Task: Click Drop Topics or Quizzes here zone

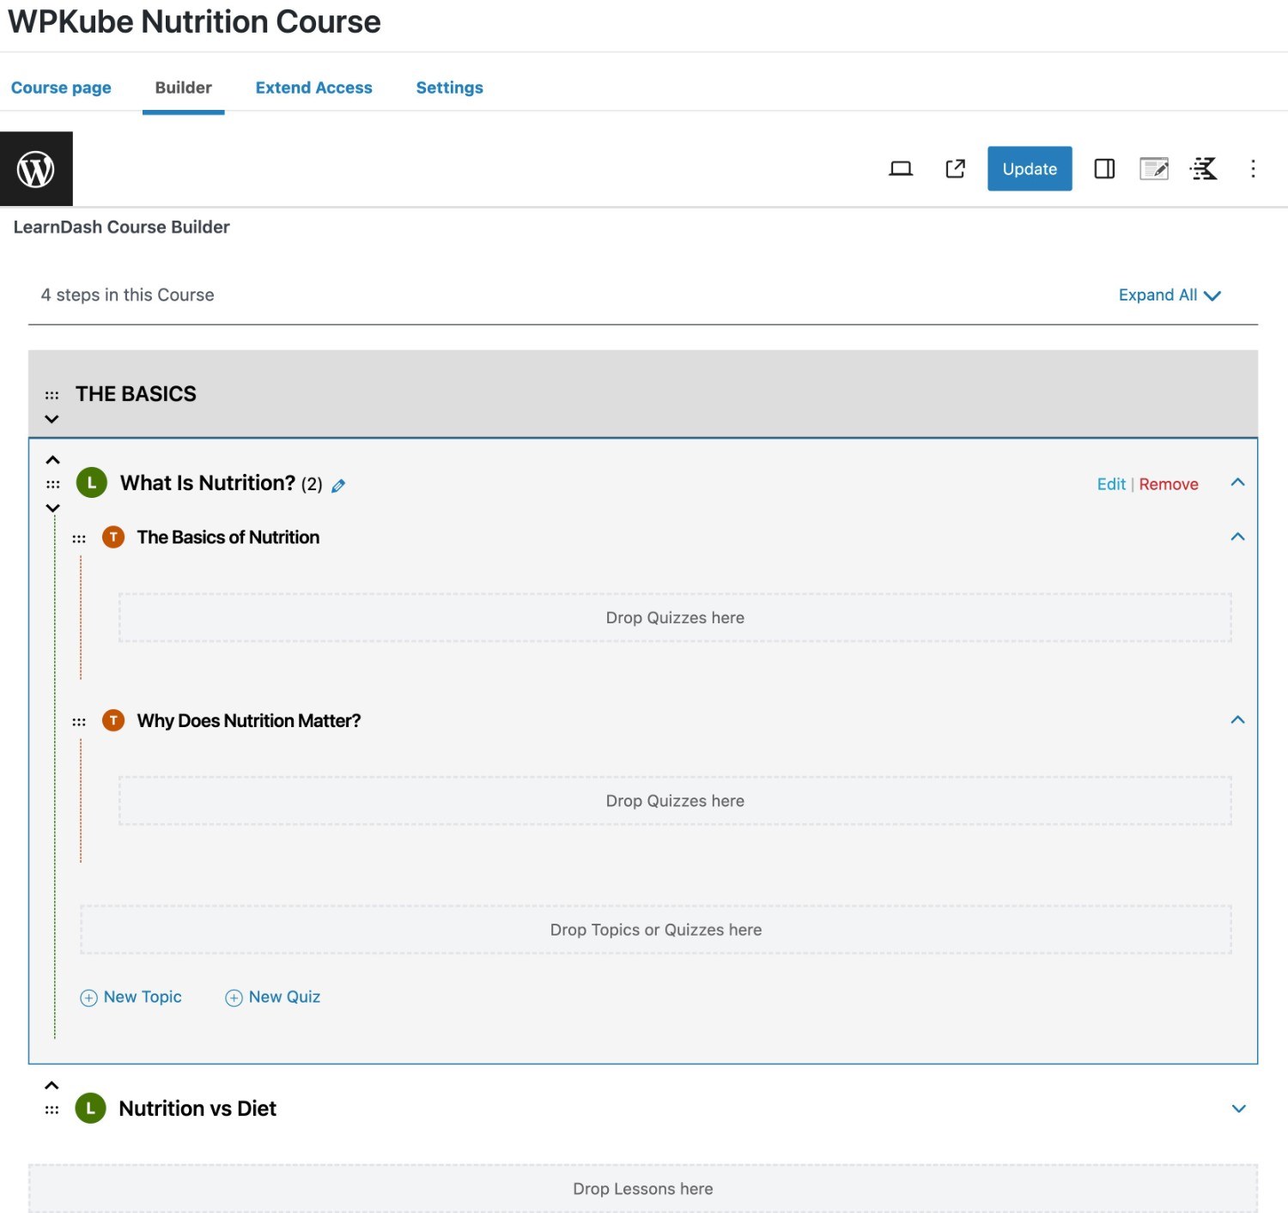Action: (x=656, y=930)
